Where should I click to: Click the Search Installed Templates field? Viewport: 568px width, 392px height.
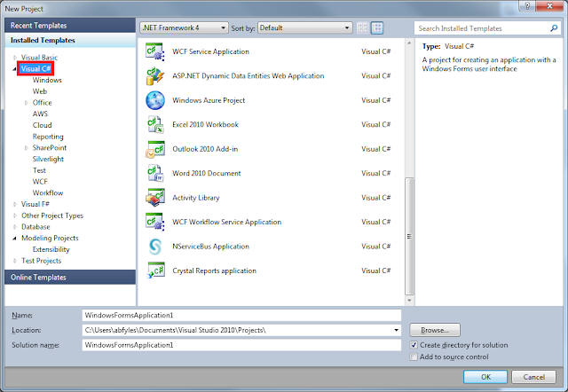[482, 28]
